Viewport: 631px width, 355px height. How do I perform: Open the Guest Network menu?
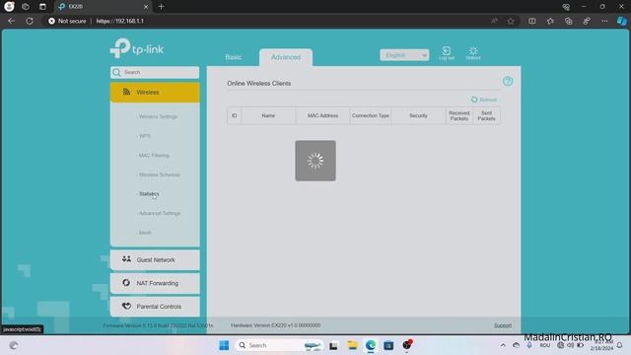(x=155, y=260)
